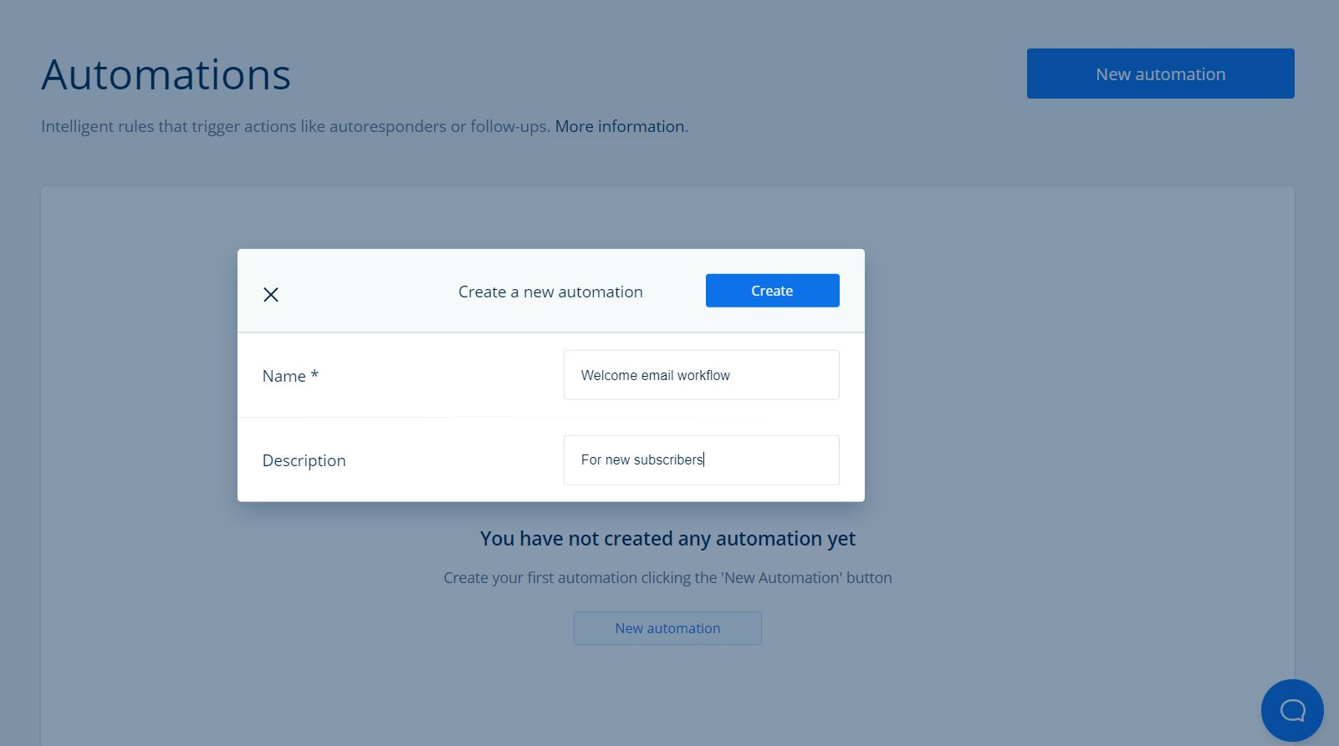This screenshot has height=746, width=1339.
Task: Click the Create button in dialog
Action: [772, 291]
